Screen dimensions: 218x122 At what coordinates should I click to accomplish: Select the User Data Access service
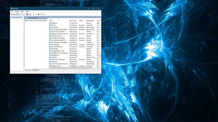point(74,38)
